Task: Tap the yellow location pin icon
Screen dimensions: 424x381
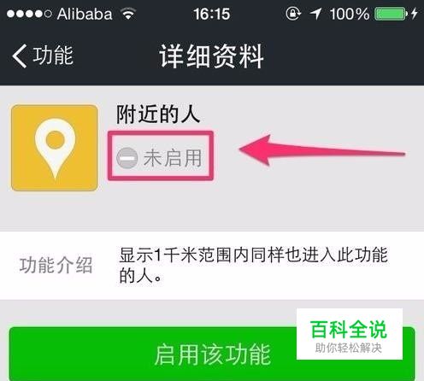Action: click(55, 148)
